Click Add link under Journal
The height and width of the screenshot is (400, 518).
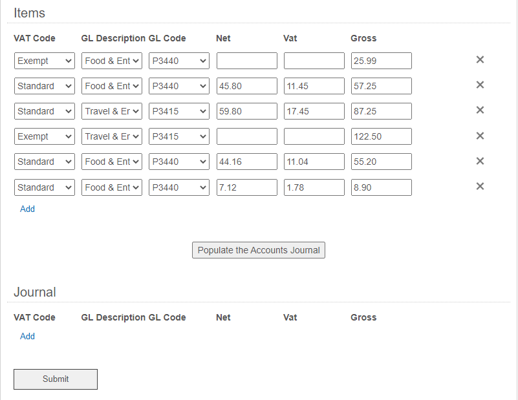(x=27, y=337)
